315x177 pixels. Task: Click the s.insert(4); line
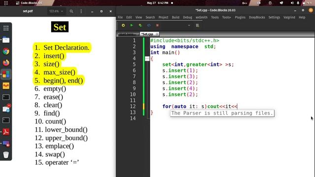click(x=180, y=88)
